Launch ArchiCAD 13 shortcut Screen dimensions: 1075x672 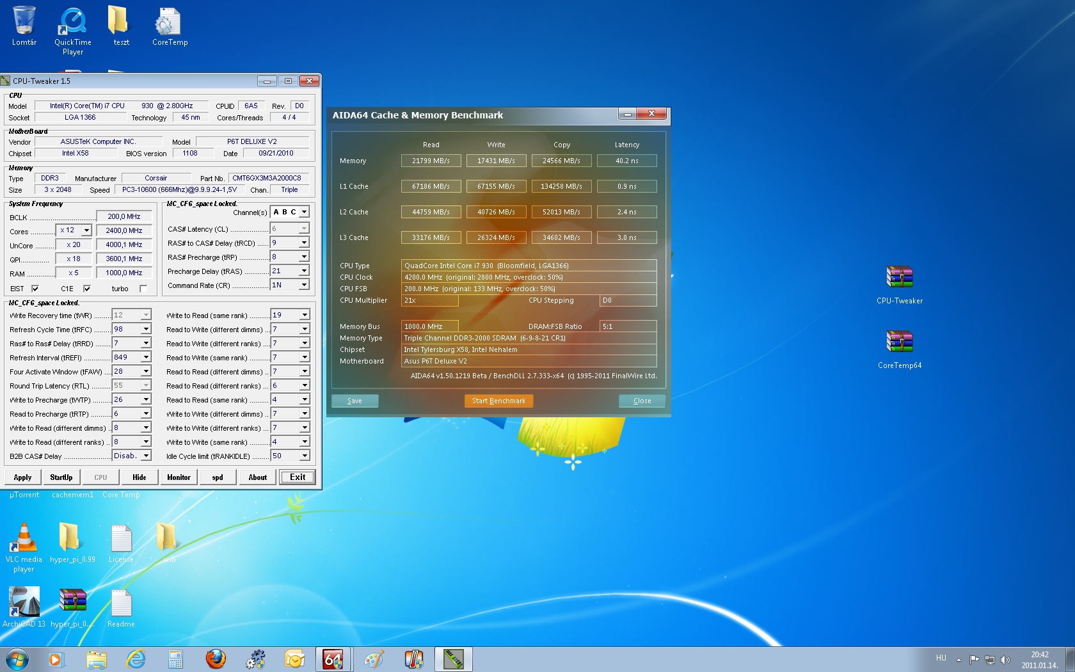click(x=24, y=607)
